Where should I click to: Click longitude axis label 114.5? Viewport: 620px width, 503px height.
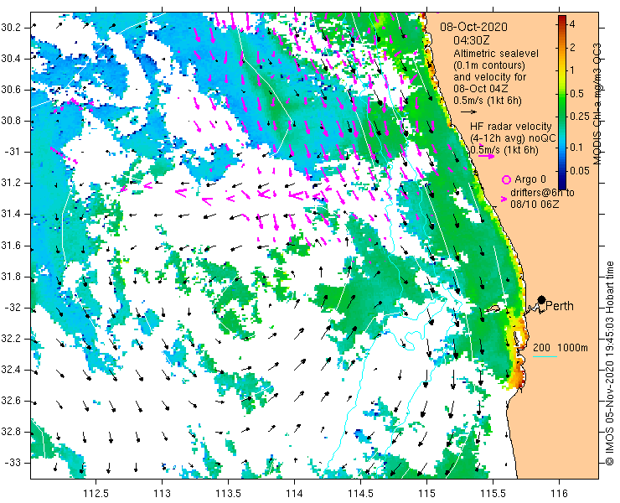pos(360,493)
